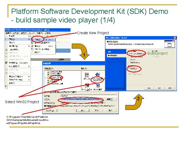Open the 說明 (Help) menu in the menu bar

[48, 33]
